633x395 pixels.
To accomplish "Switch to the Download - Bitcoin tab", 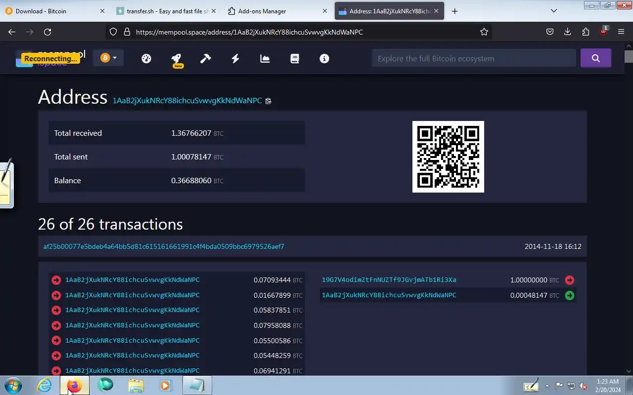I will click(54, 11).
